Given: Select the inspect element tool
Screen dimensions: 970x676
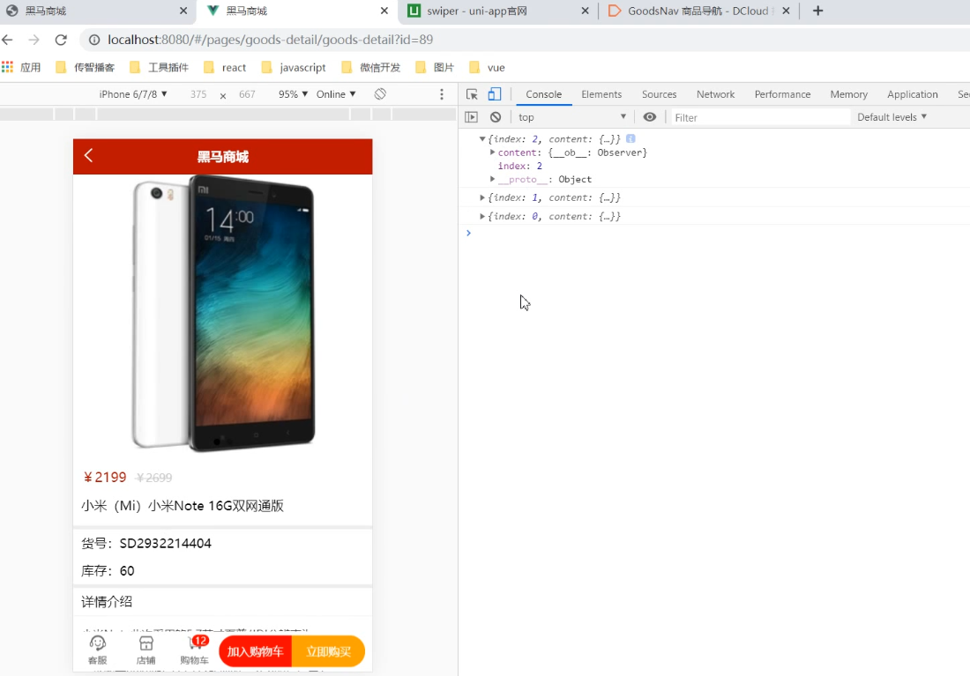Looking at the screenshot, I should click(x=473, y=93).
